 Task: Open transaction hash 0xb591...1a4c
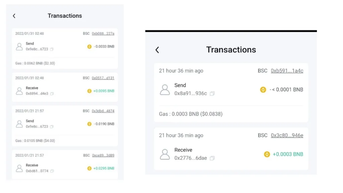click(x=287, y=70)
